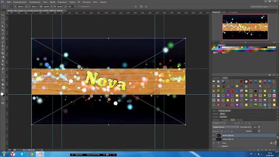Image resolution: width=279 pixels, height=157 pixels.
Task: Open the layer opacity slider arrow
Action: tap(259, 127)
